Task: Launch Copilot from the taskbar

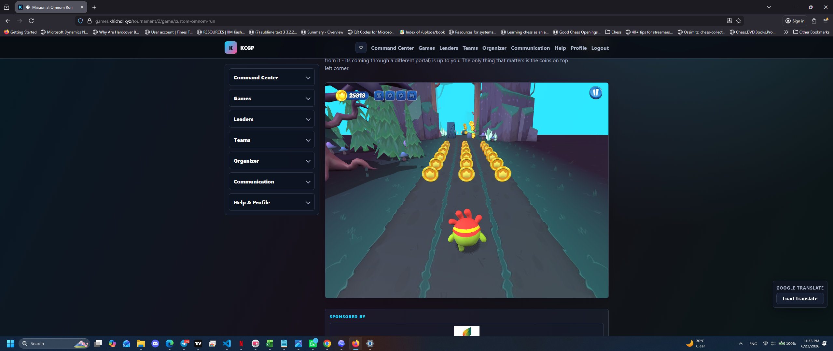Action: tap(112, 344)
